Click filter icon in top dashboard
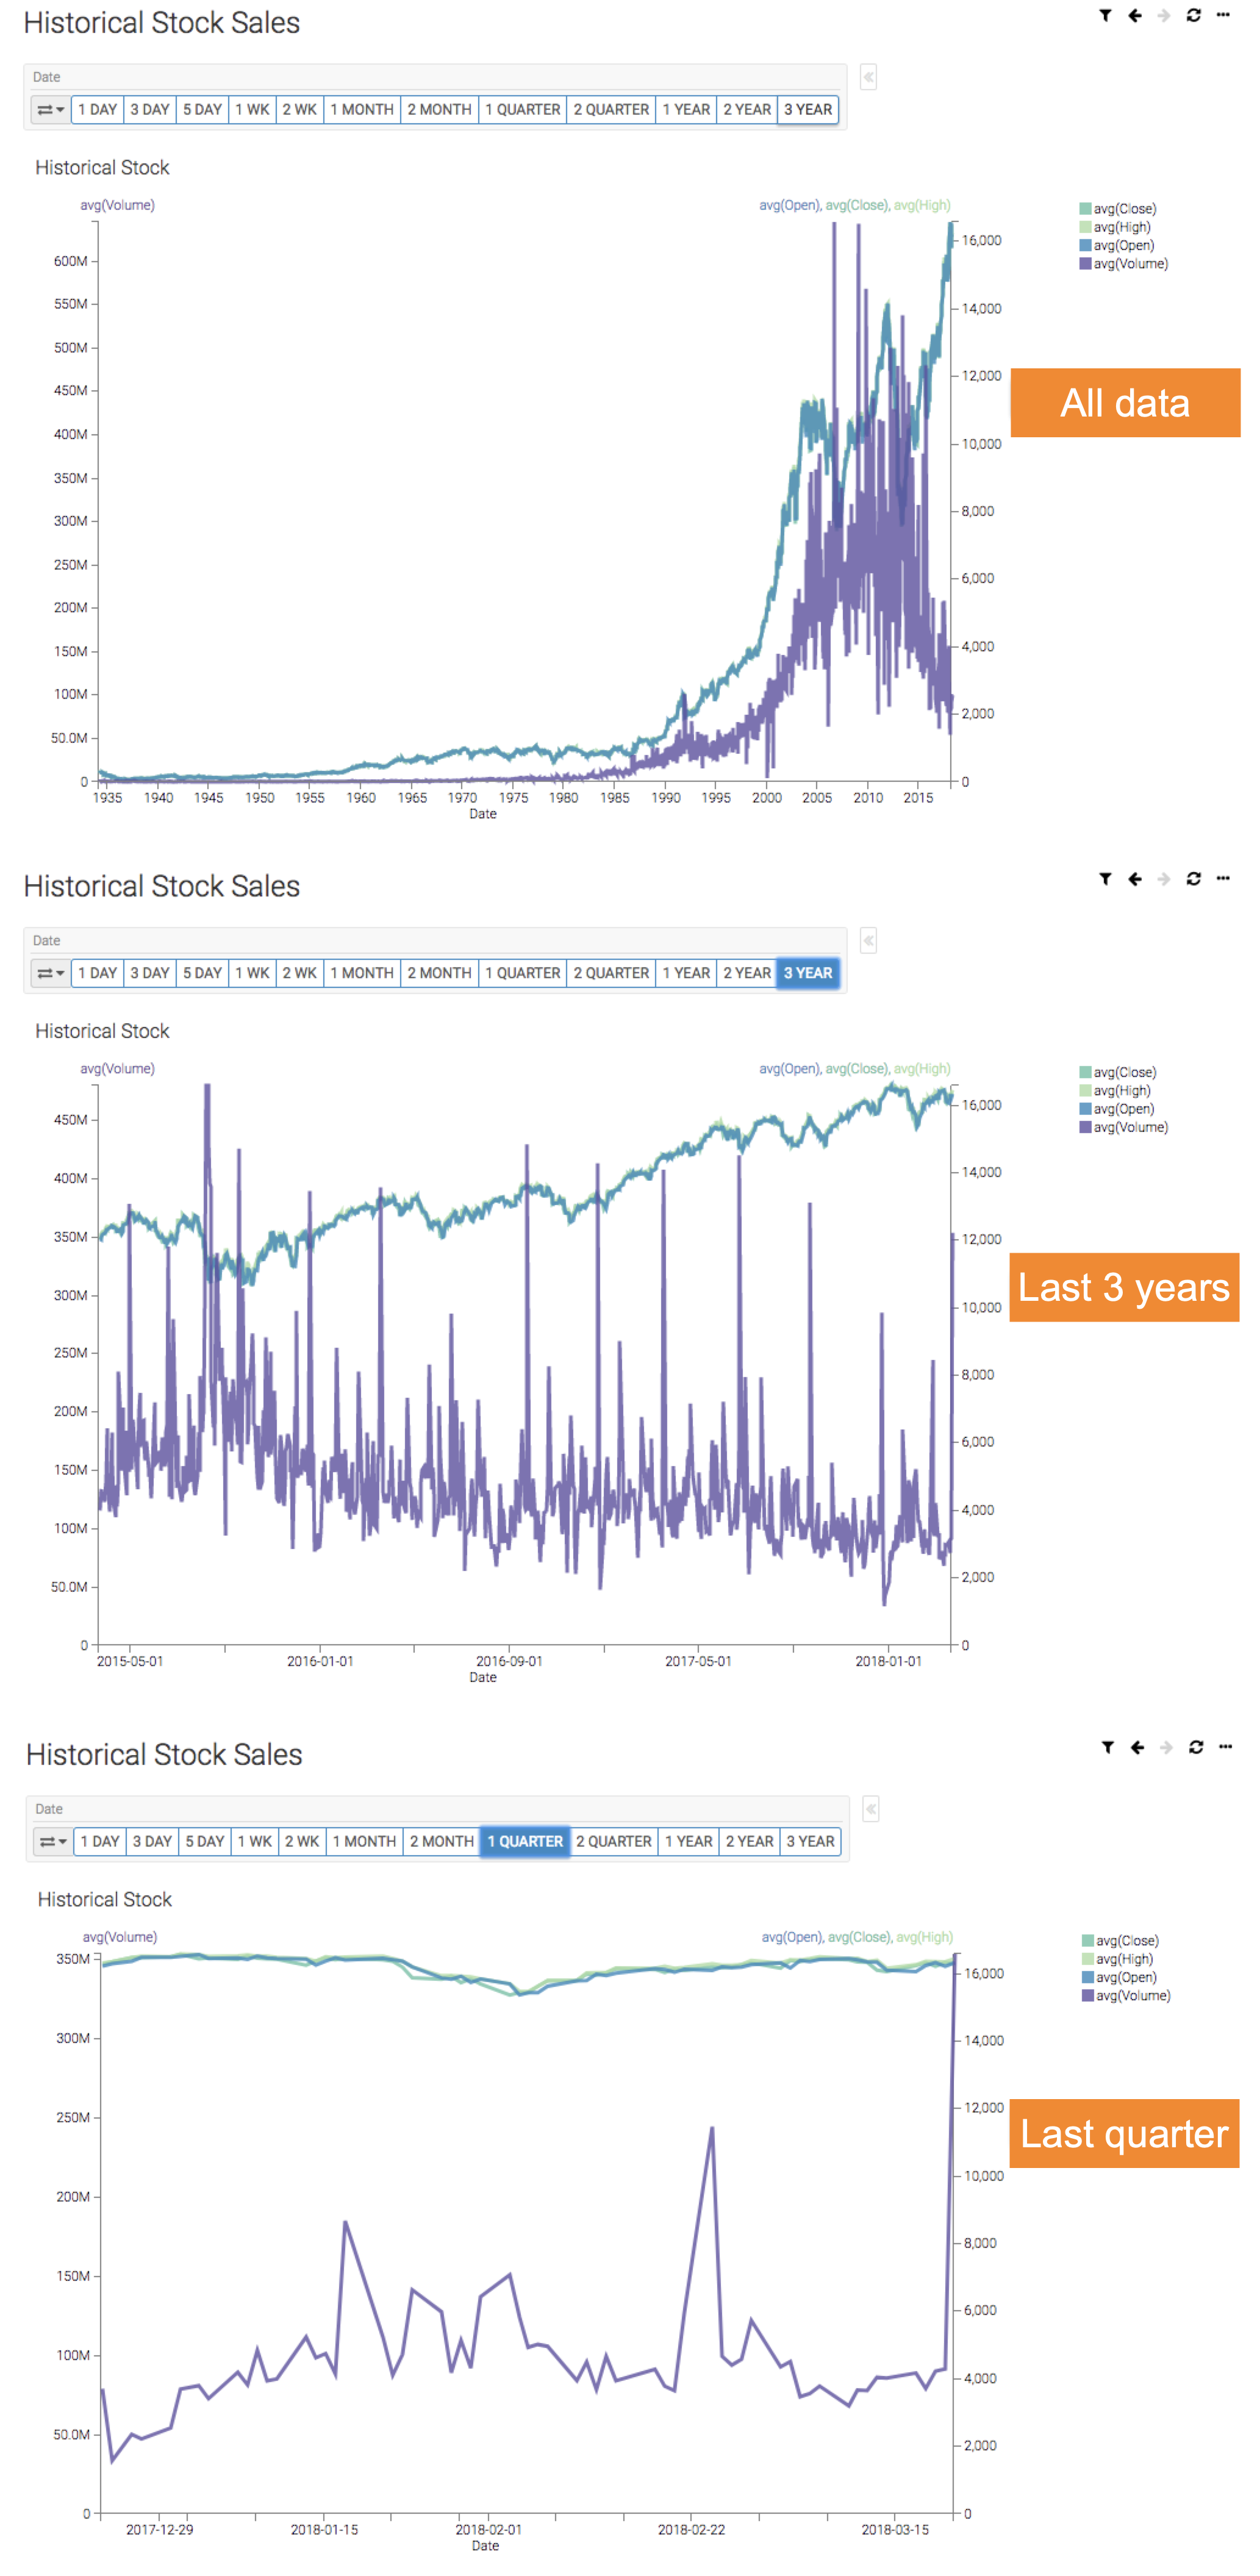Screen dimensions: 1260x2576 point(1105,15)
